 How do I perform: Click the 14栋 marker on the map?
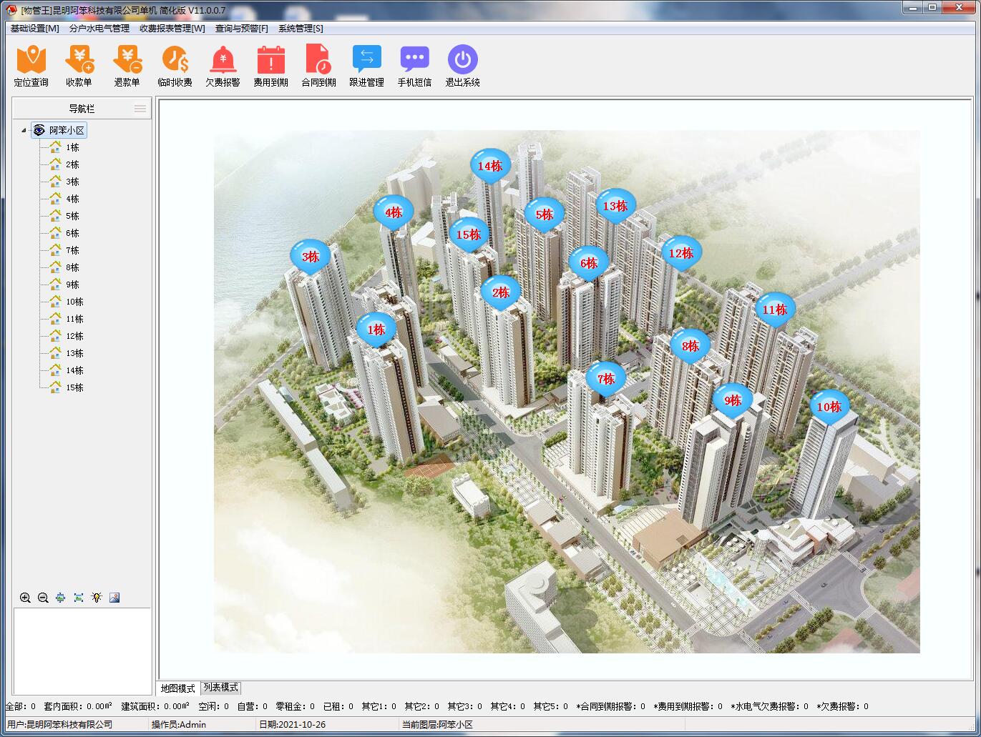(x=490, y=166)
